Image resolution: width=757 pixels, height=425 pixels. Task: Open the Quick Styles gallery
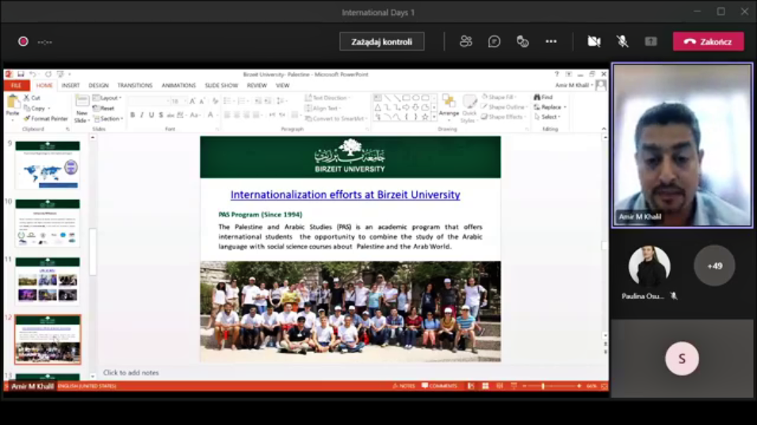(468, 109)
